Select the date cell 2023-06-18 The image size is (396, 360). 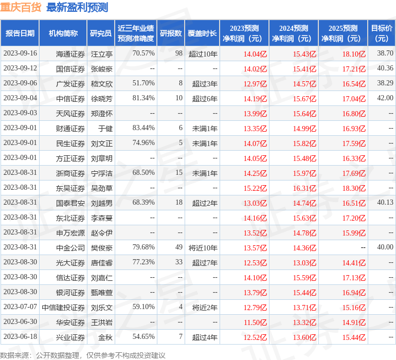pos(20,336)
